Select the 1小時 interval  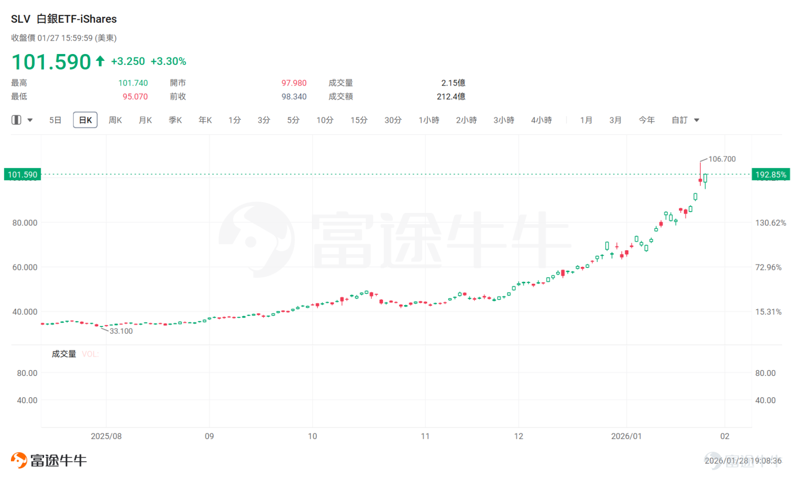coord(429,120)
